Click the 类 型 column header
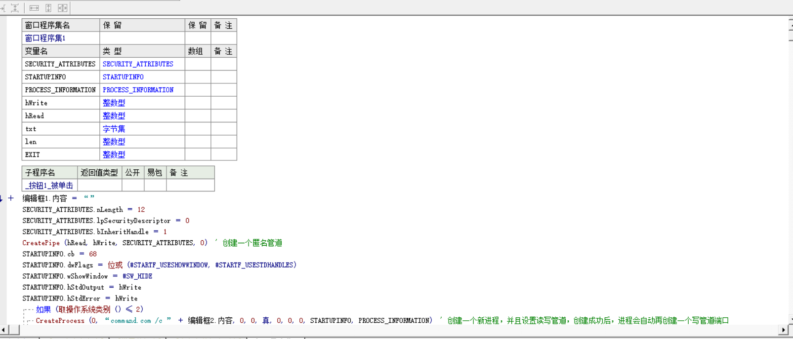 [142, 51]
